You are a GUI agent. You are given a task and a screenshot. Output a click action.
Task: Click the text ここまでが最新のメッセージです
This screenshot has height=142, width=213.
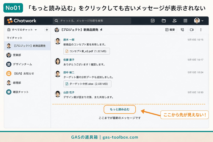coord(120,118)
